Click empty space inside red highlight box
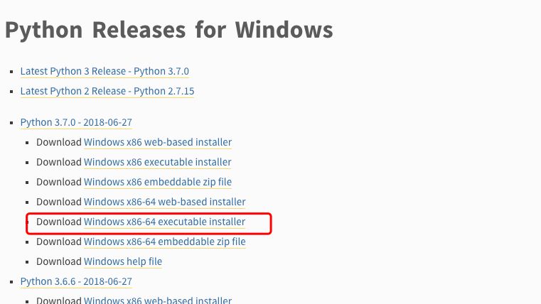This screenshot has height=304, width=541. coord(258,223)
